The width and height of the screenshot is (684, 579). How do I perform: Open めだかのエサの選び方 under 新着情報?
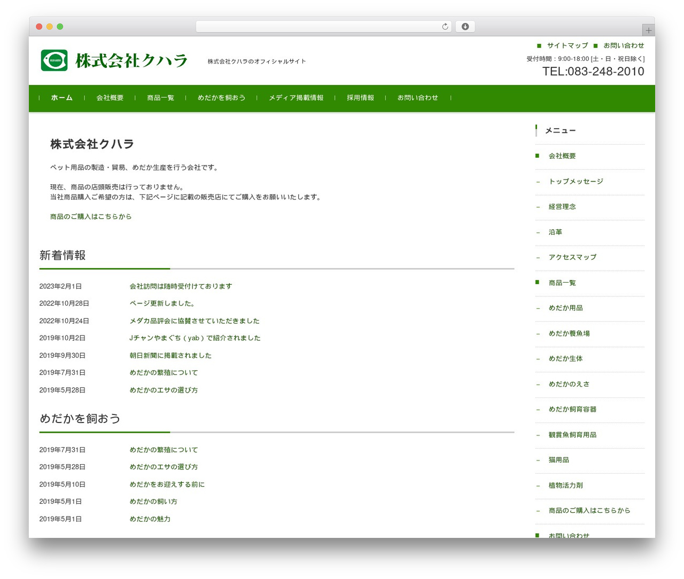[164, 390]
